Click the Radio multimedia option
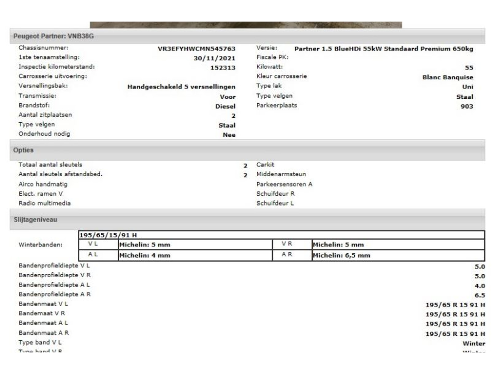 tap(44, 203)
